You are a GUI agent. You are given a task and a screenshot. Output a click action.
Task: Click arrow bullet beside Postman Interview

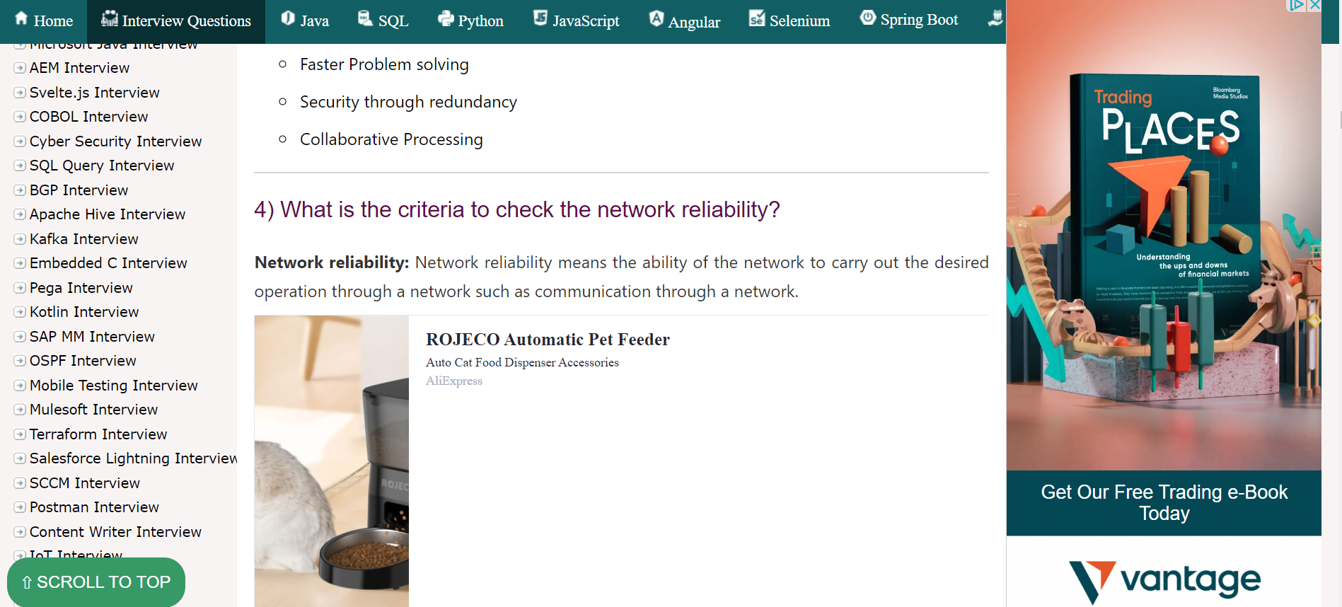(20, 507)
